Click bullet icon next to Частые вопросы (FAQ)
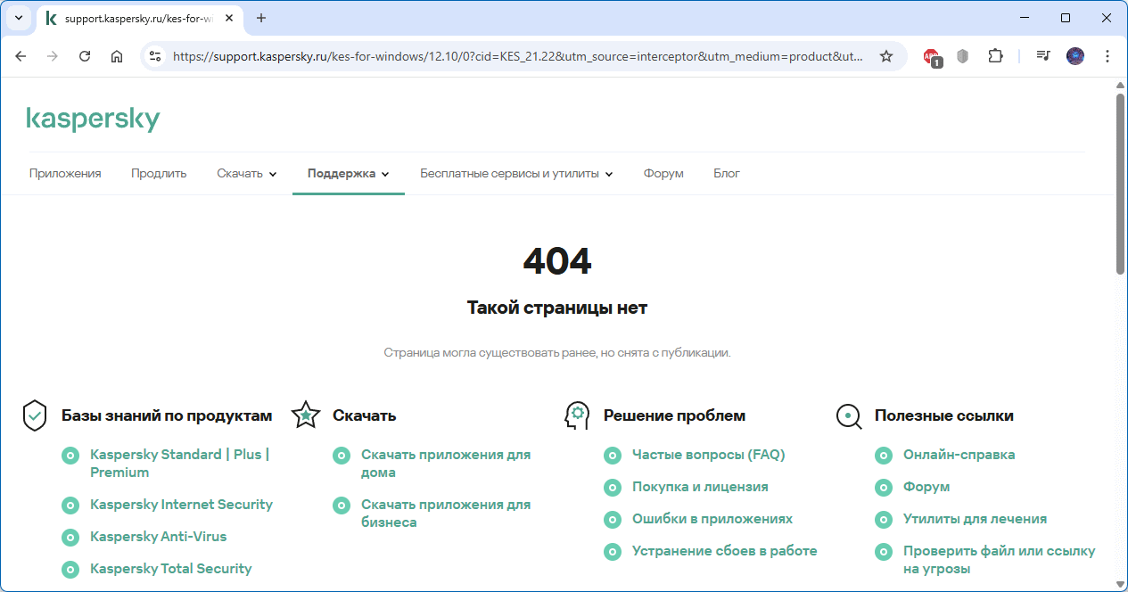Image resolution: width=1128 pixels, height=592 pixels. [613, 456]
